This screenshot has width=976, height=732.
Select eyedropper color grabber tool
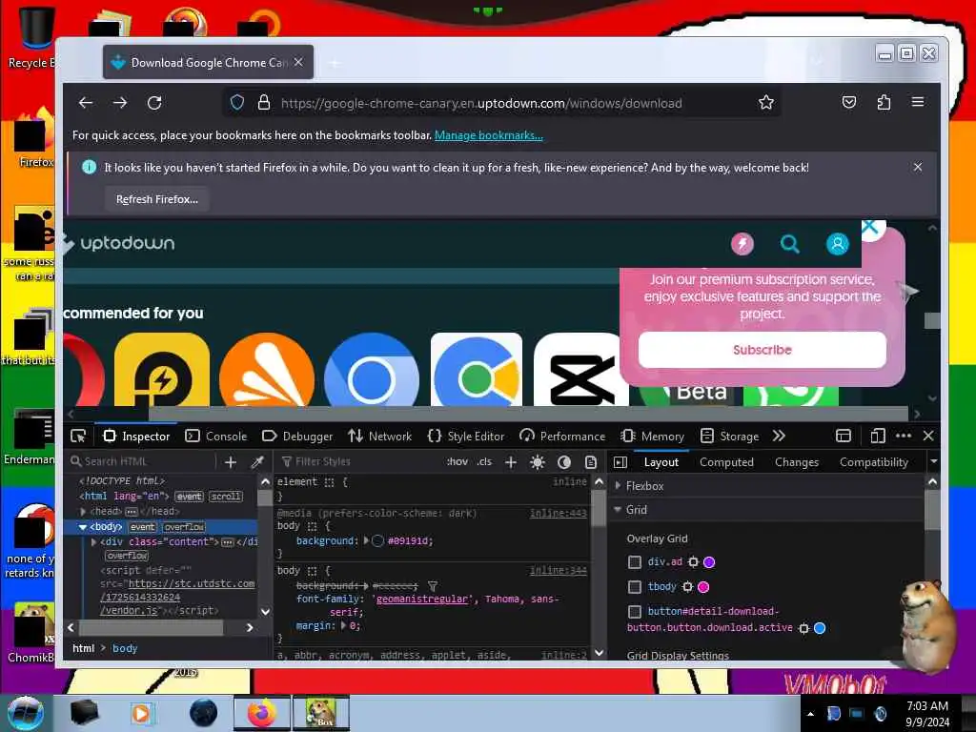(257, 462)
